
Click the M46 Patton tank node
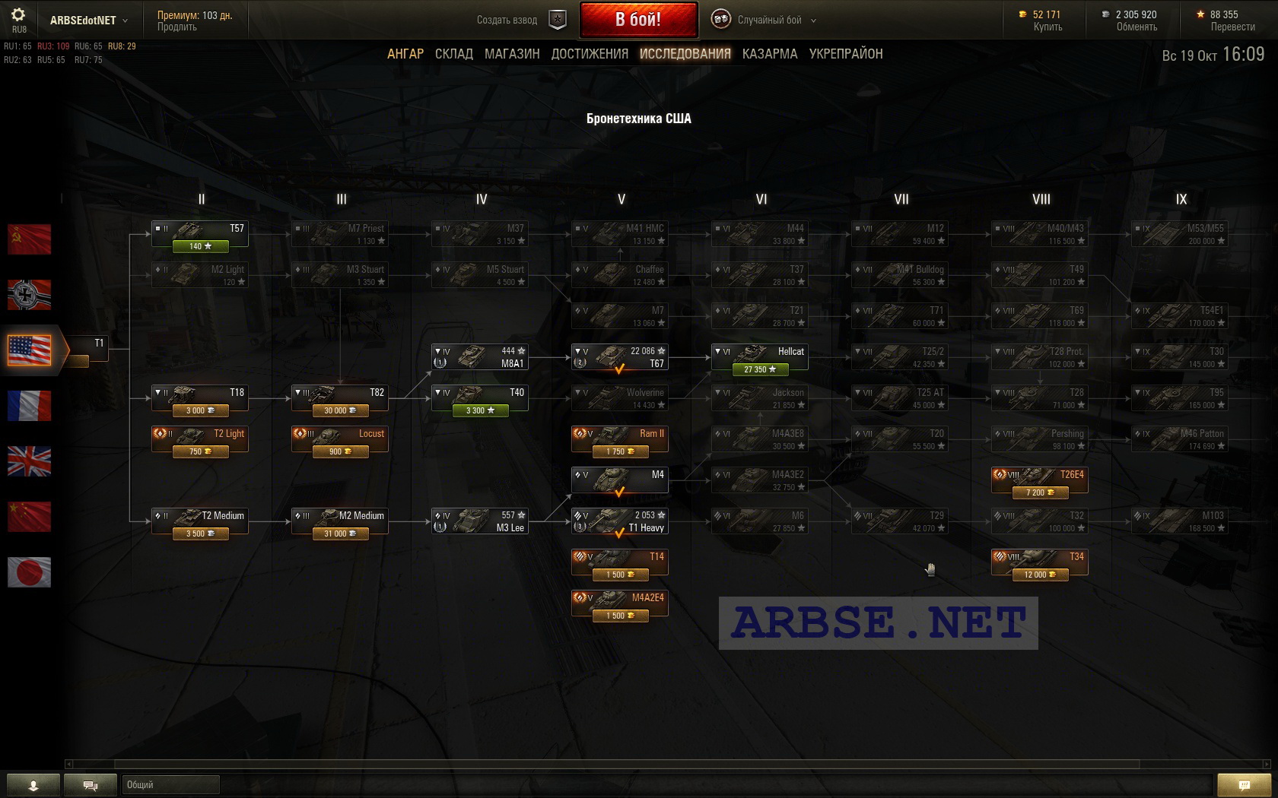1180,439
